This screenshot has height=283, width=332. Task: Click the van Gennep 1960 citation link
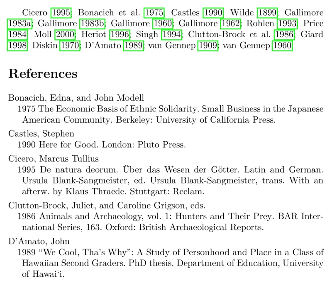click(282, 46)
